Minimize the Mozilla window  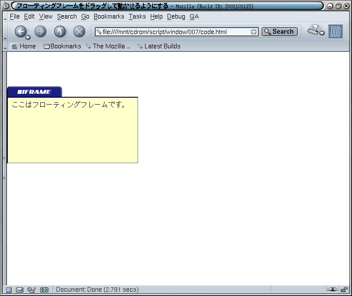pos(330,6)
